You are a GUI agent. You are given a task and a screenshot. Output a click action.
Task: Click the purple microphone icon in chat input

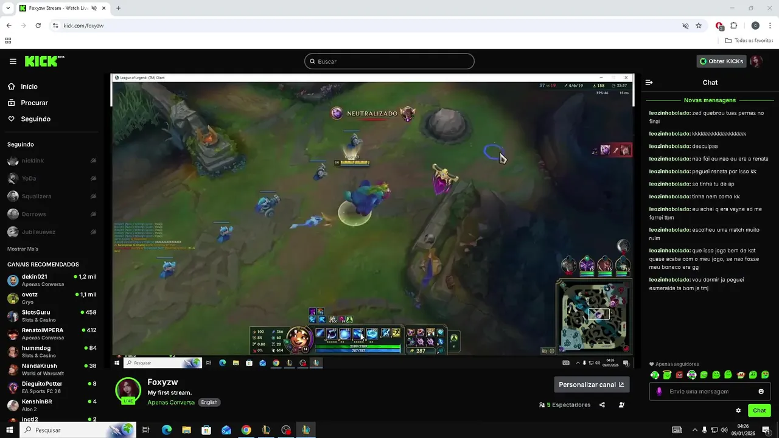coord(659,391)
